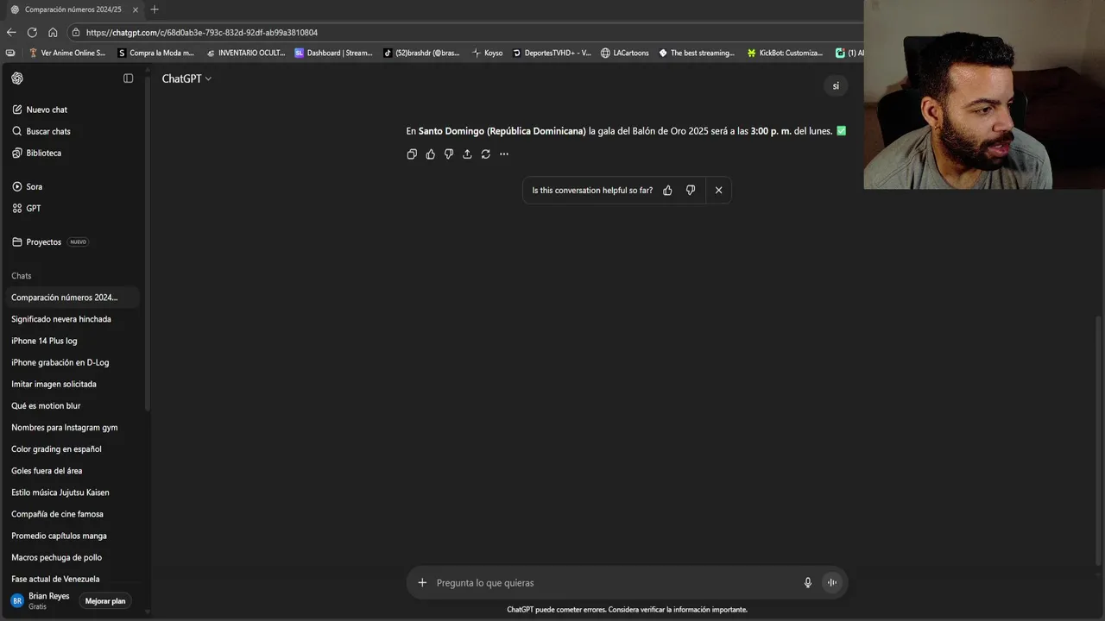The image size is (1105, 621).
Task: Give thumbs down to the response
Action: click(449, 154)
